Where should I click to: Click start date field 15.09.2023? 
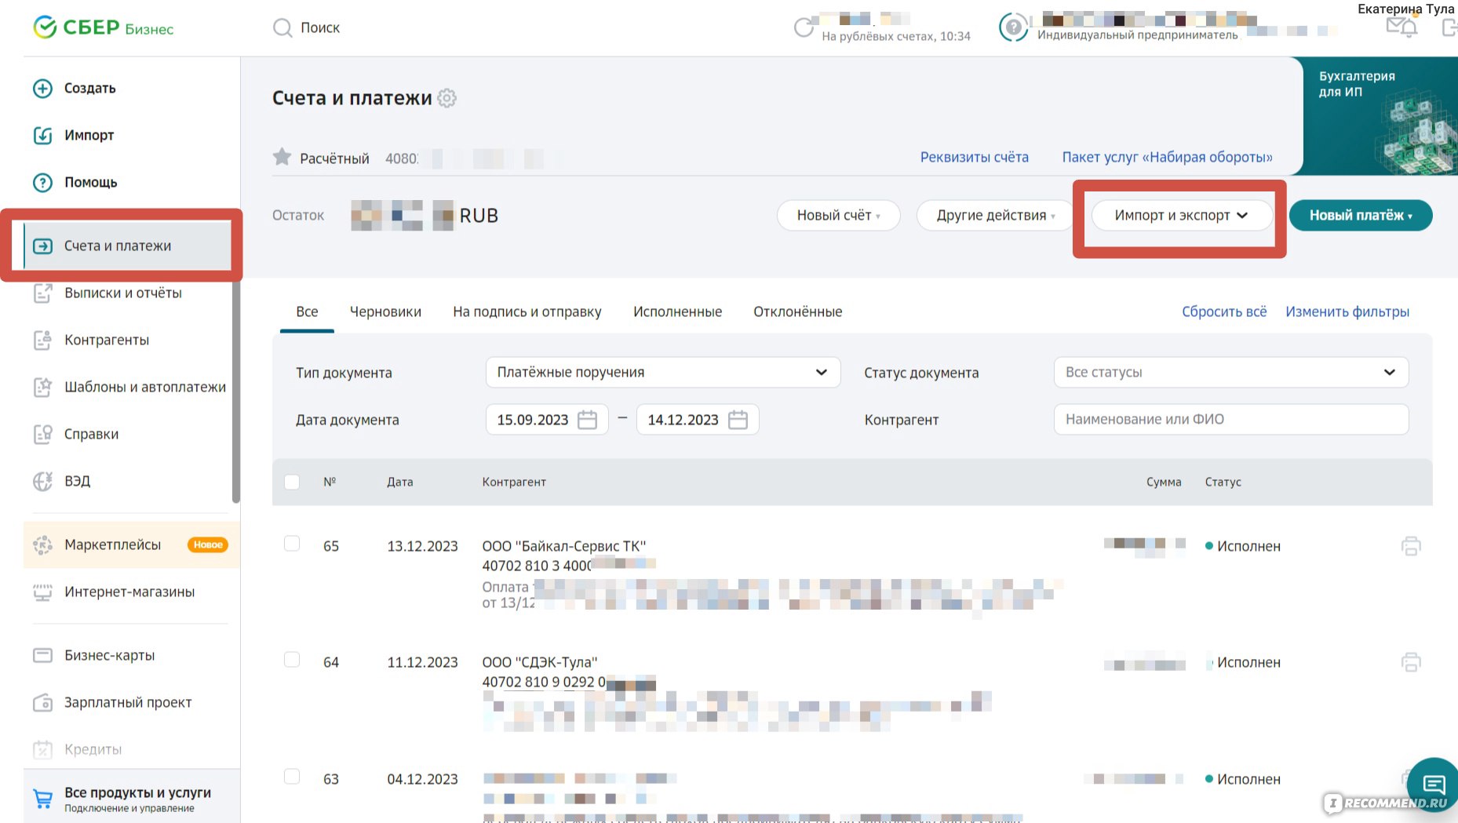547,420
